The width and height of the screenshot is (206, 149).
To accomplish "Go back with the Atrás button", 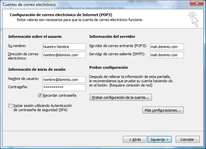I will click(x=135, y=139).
